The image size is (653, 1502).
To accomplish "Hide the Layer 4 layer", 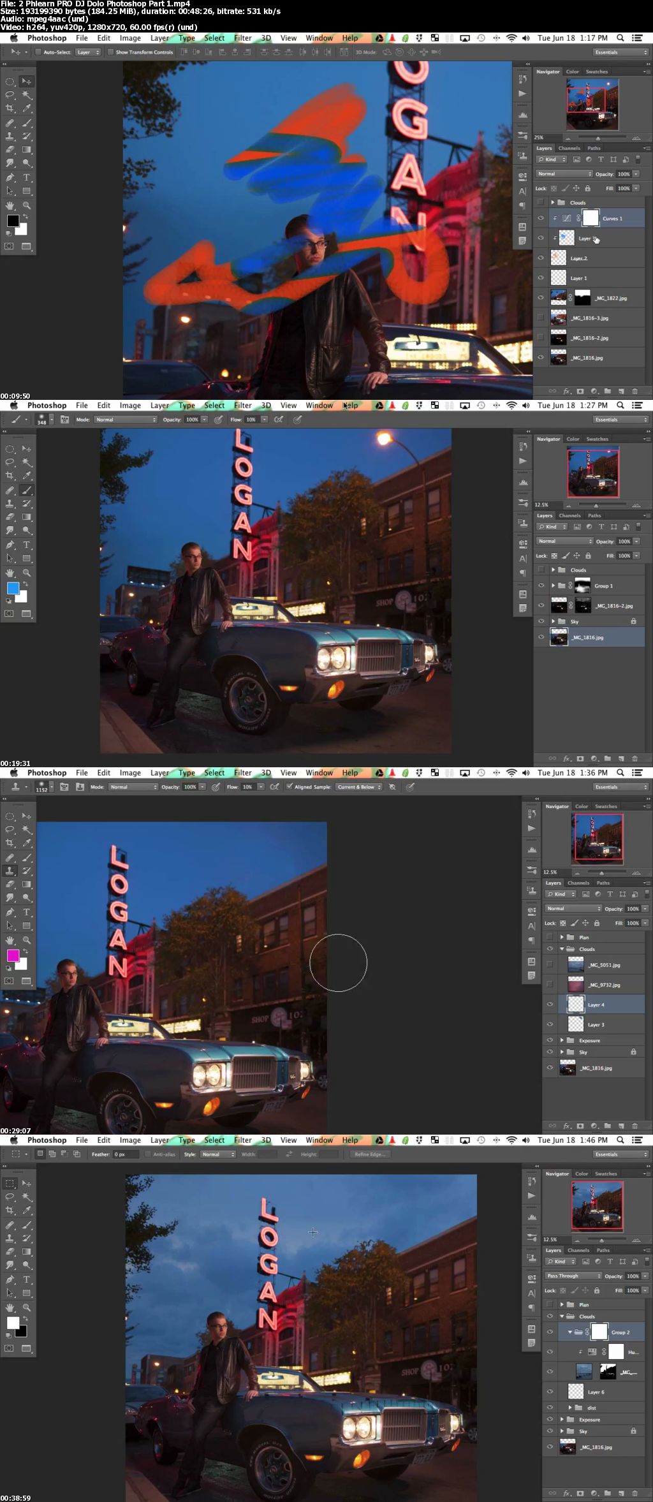I will pyautogui.click(x=550, y=1005).
